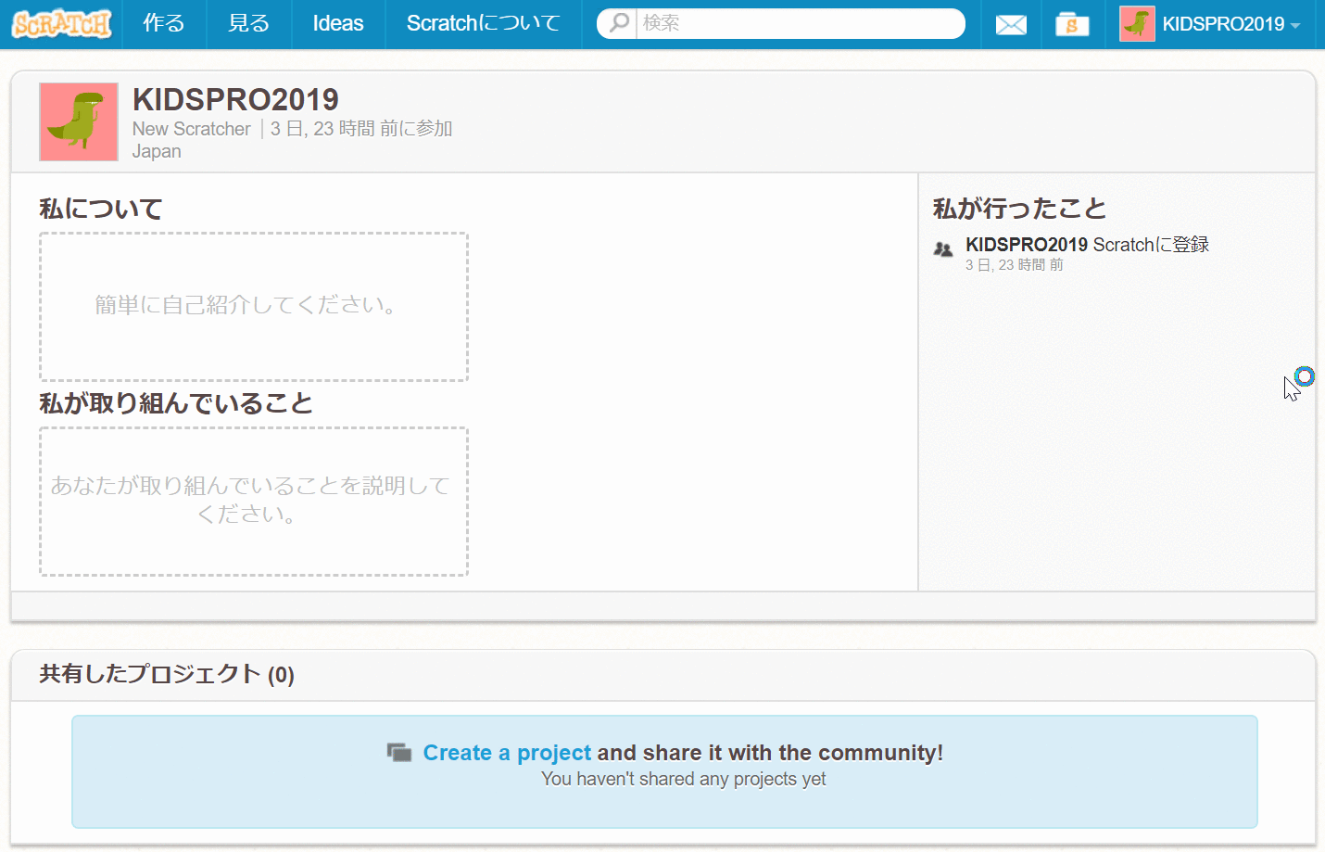Screen dimensions: 1325x852
Task: Click the 共有したプロジェクト (0) header
Action: tap(167, 674)
